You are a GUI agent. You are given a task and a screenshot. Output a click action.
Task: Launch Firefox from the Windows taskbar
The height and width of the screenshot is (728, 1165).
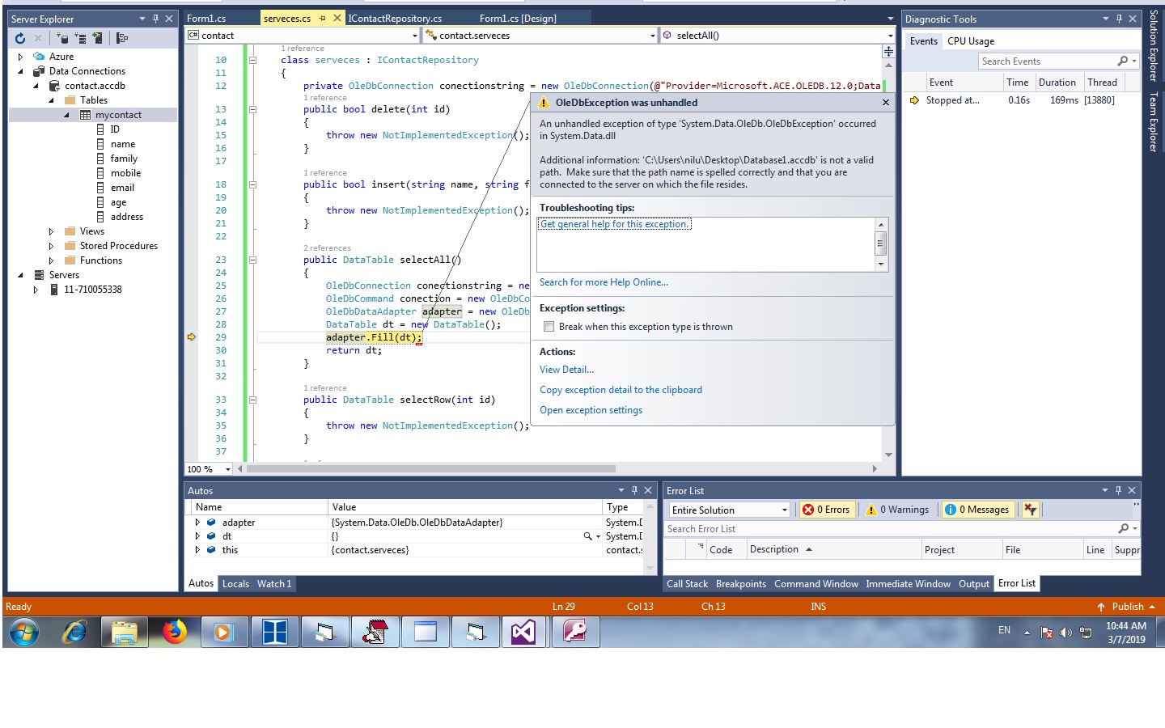(174, 632)
